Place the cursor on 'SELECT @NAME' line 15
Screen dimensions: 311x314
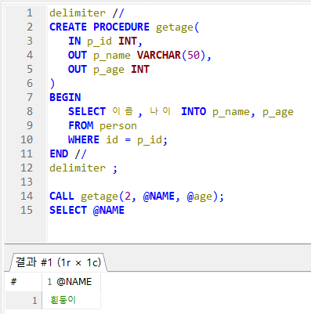coord(87,210)
